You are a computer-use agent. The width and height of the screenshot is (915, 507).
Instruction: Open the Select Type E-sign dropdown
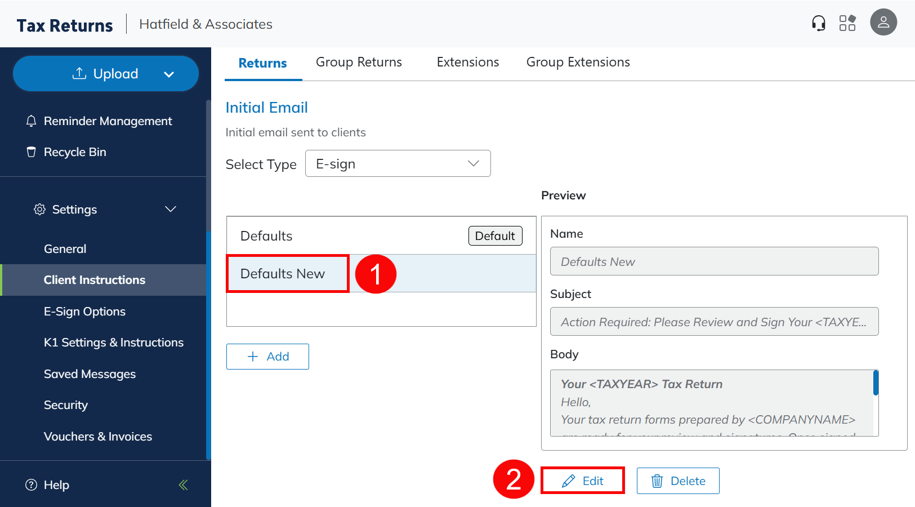point(398,164)
